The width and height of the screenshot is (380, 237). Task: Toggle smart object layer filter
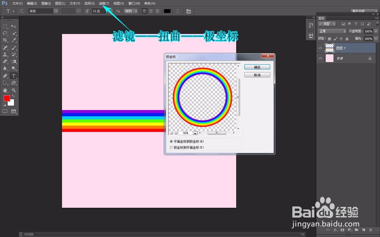[x=369, y=24]
